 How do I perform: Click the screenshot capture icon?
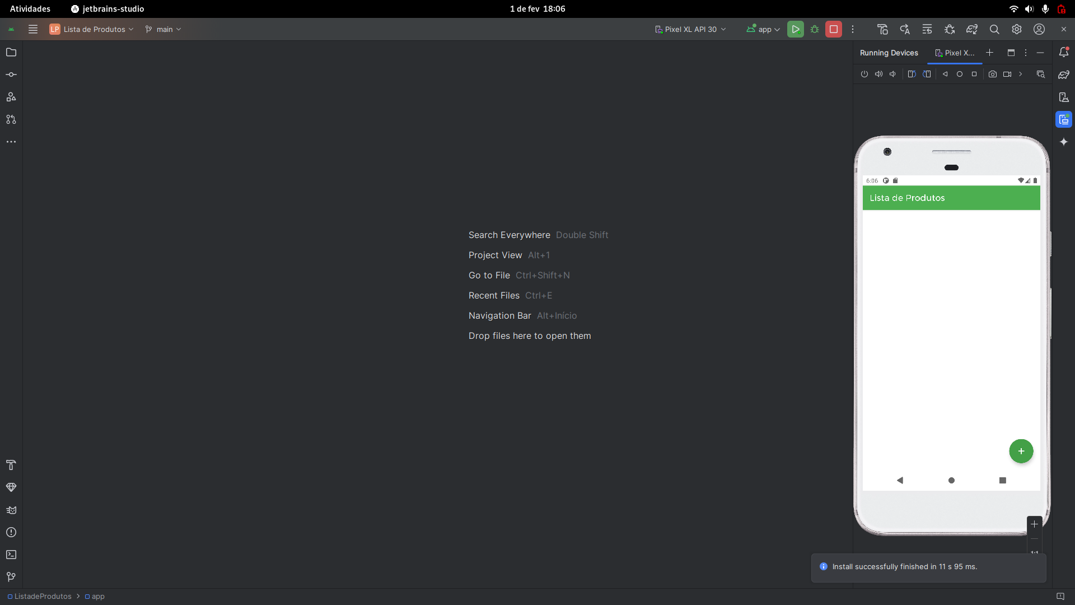(993, 74)
